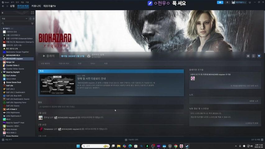Expand the games category dropdown

point(27,19)
